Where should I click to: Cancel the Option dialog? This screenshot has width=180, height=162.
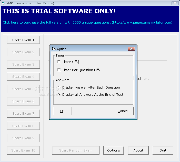(123, 111)
